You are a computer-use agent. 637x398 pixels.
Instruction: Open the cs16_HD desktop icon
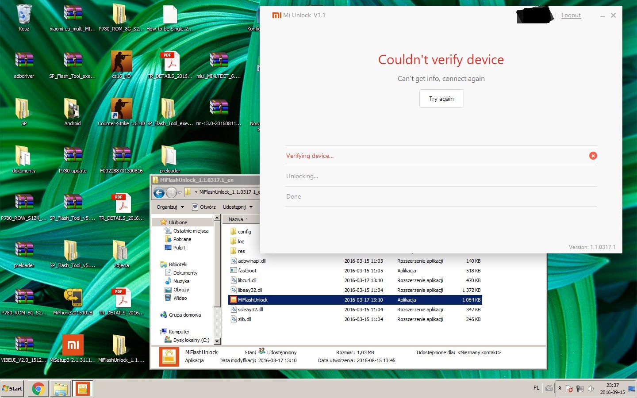tap(121, 61)
